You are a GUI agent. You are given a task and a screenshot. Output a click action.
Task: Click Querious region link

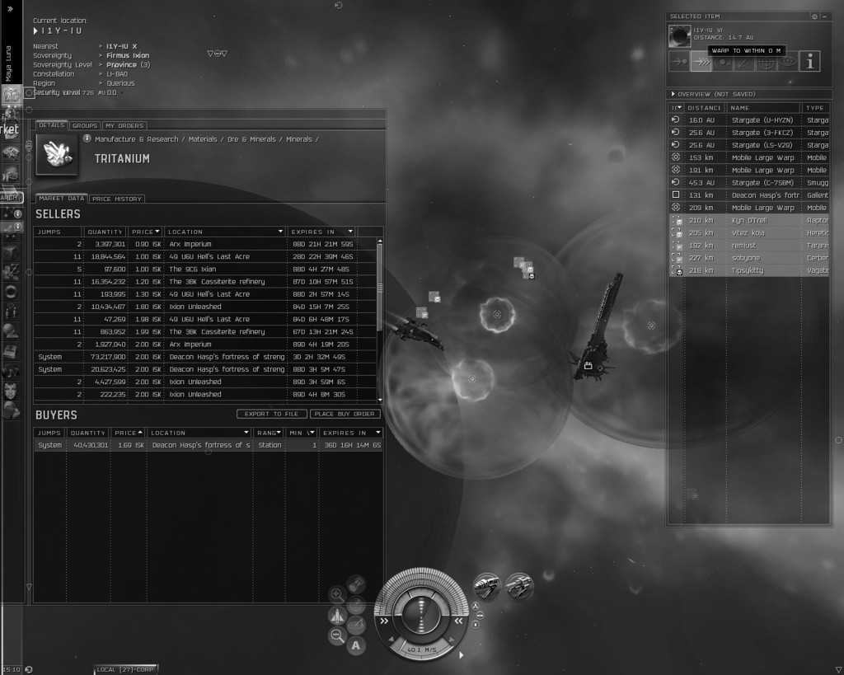(120, 83)
